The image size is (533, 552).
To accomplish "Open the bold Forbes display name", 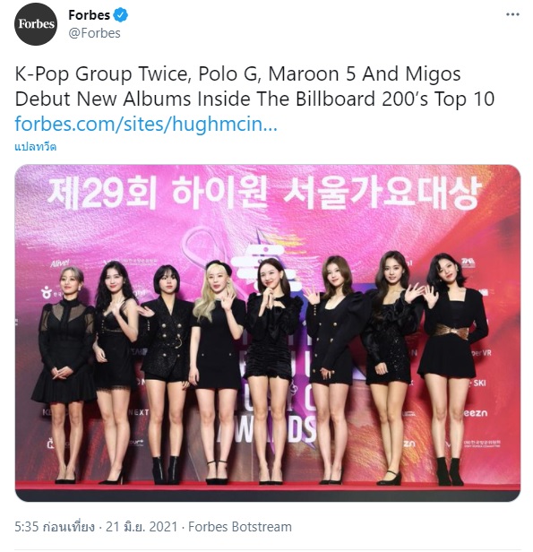I will (90, 15).
